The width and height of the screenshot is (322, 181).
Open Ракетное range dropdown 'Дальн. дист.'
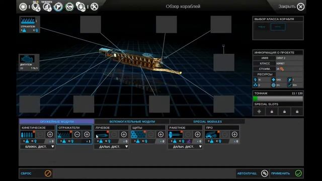pyautogui.click(x=185, y=147)
